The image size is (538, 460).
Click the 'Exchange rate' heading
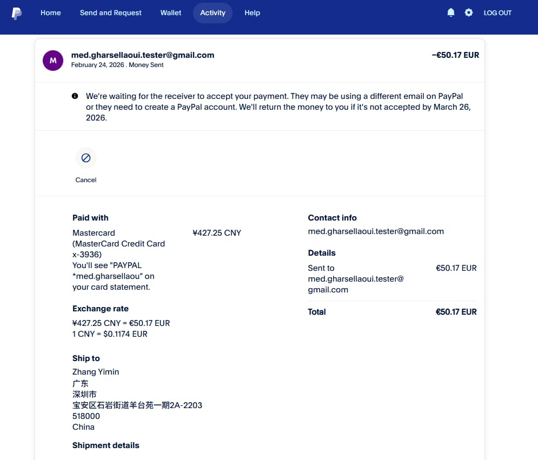pyautogui.click(x=101, y=309)
